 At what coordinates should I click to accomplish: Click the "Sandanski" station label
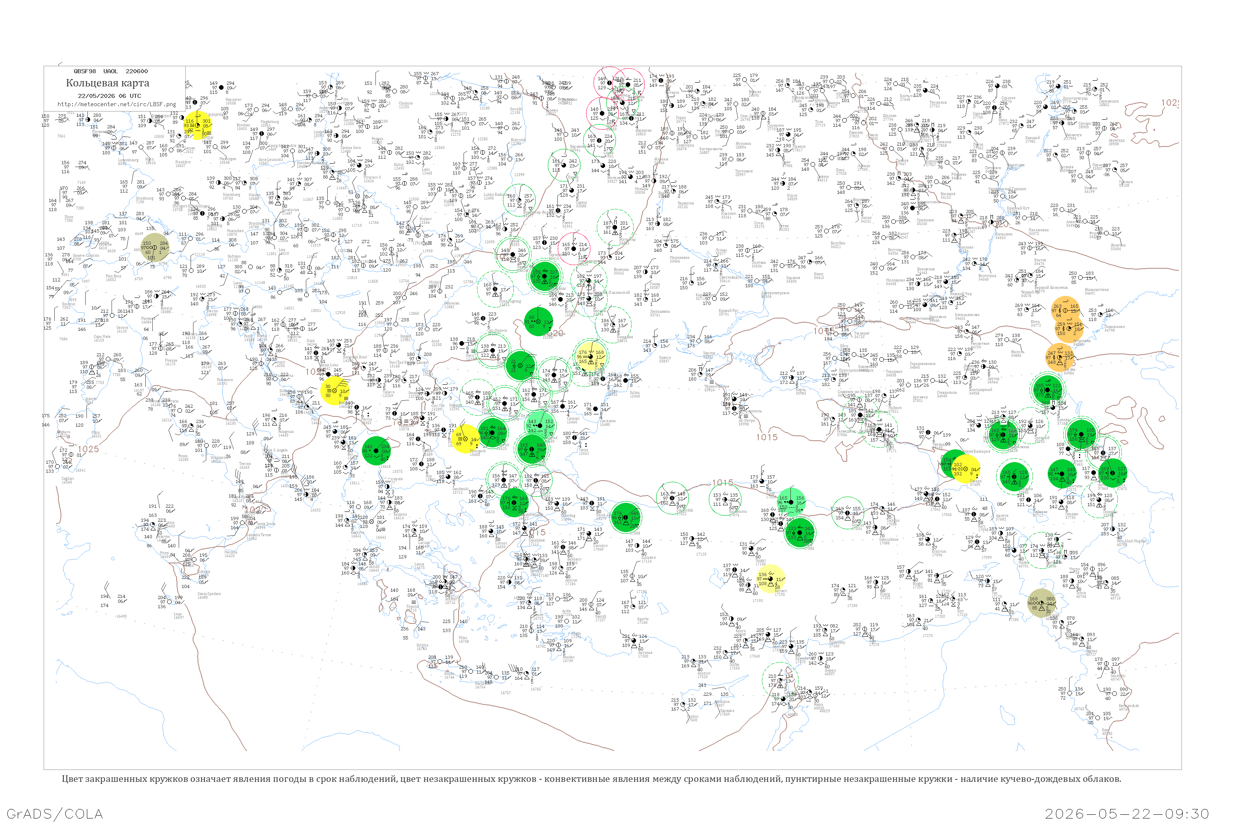(x=461, y=490)
